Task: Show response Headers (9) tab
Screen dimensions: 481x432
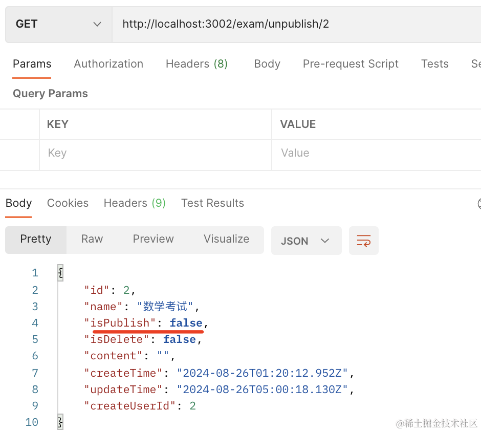Action: click(x=135, y=203)
